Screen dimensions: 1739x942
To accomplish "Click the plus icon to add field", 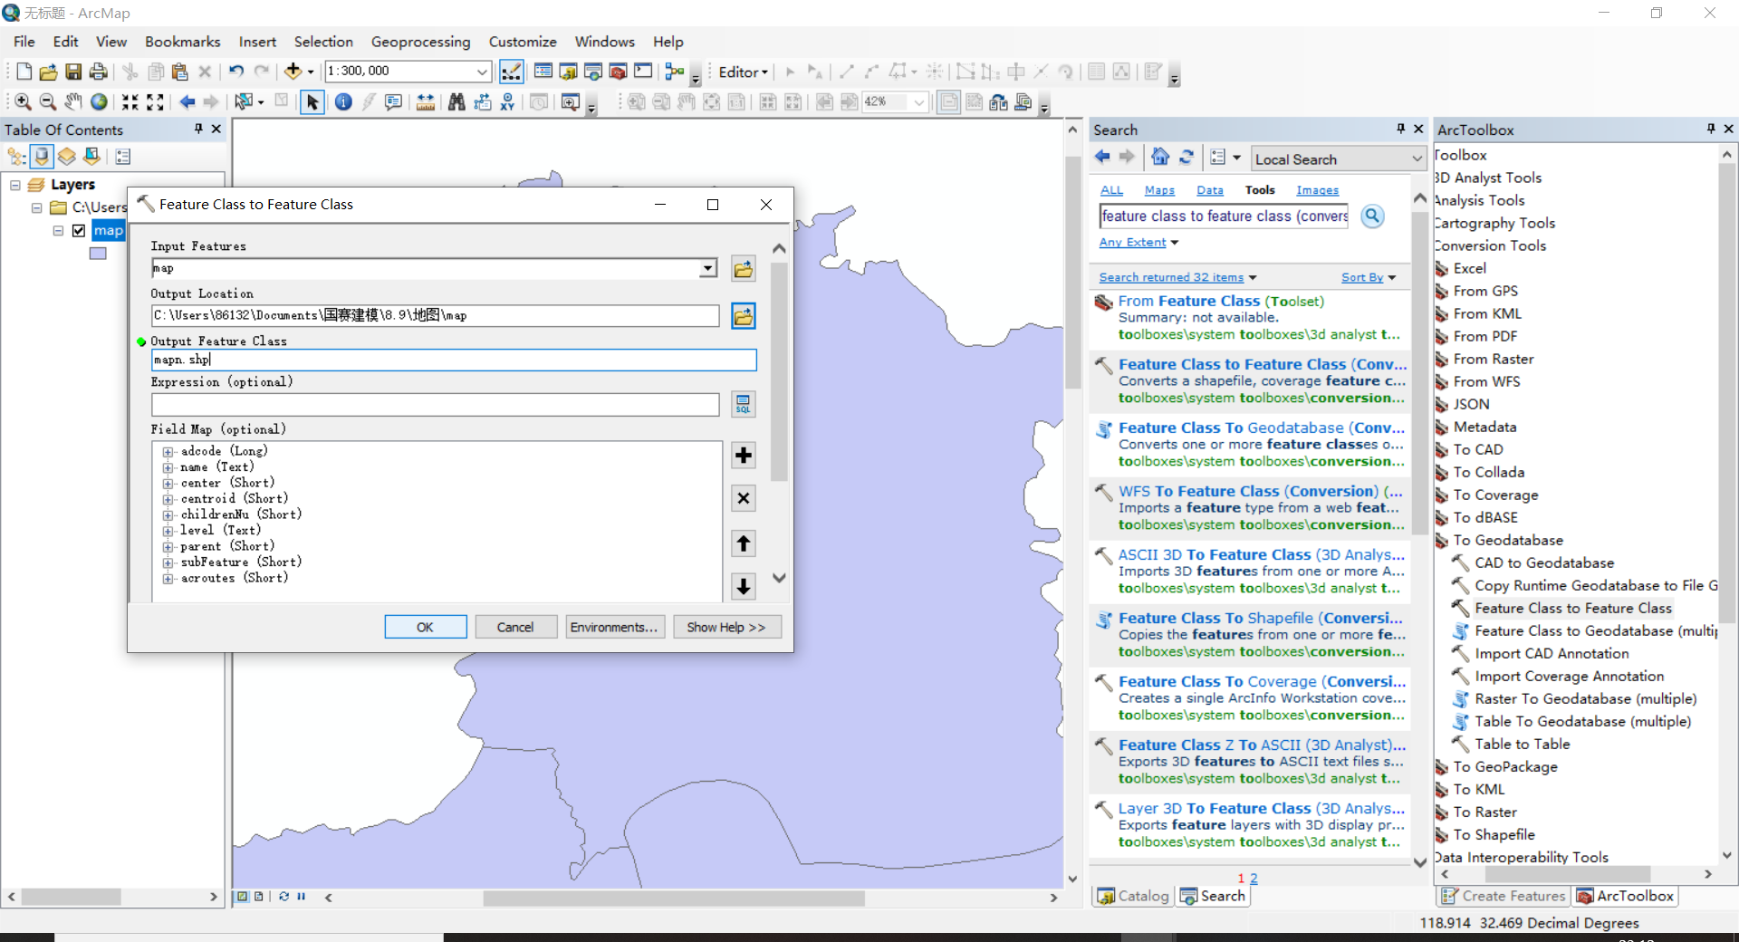I will 743,455.
